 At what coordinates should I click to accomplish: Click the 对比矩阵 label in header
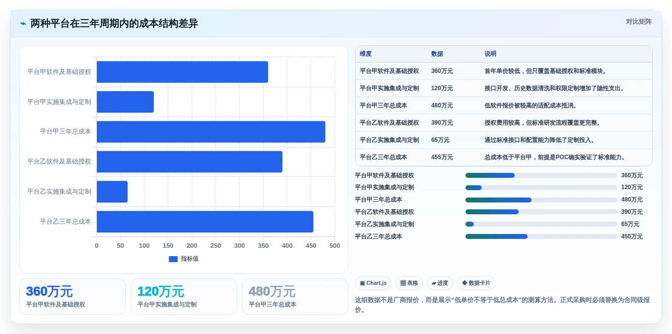(638, 22)
